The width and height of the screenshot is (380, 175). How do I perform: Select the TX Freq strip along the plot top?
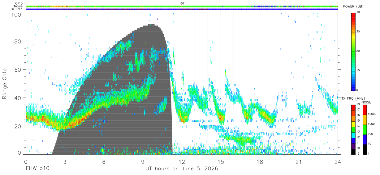point(182,9)
